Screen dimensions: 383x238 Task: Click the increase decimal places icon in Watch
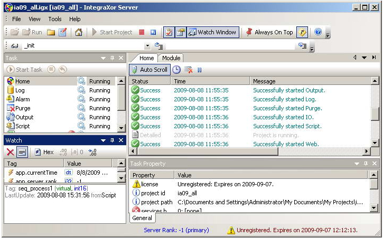click(x=92, y=152)
